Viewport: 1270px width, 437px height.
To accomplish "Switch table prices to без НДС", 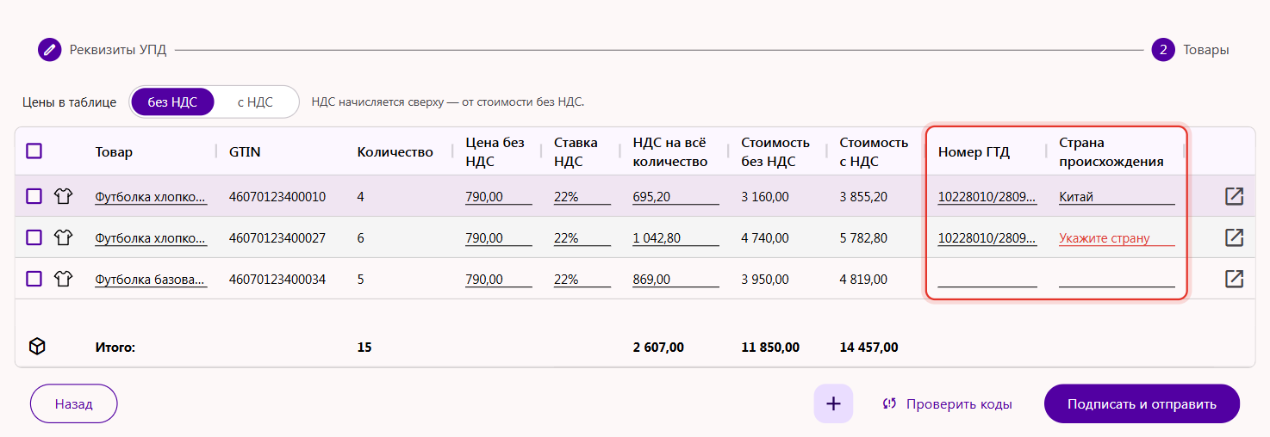I will pyautogui.click(x=172, y=102).
